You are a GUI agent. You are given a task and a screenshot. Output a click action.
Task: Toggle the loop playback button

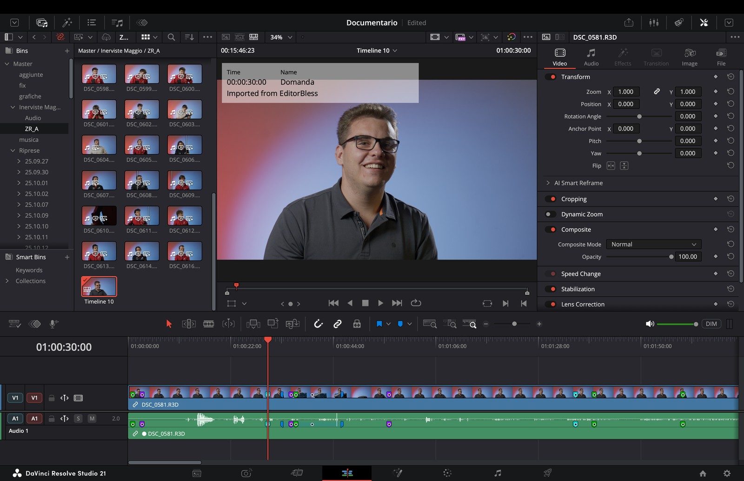click(416, 303)
